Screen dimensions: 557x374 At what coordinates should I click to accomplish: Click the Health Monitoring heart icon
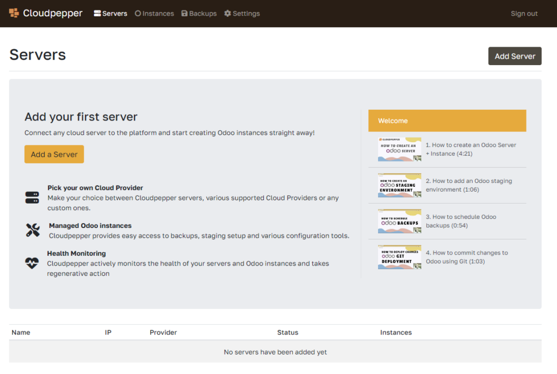point(32,263)
